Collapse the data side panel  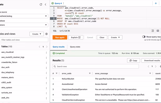[46, 4]
